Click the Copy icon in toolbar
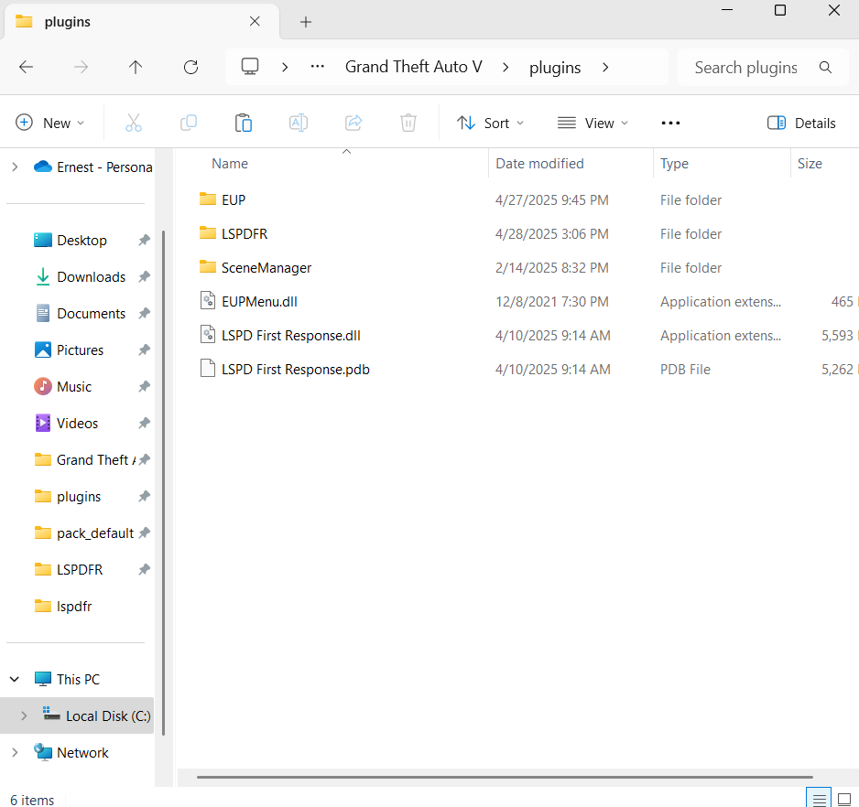This screenshot has height=807, width=859. tap(189, 123)
